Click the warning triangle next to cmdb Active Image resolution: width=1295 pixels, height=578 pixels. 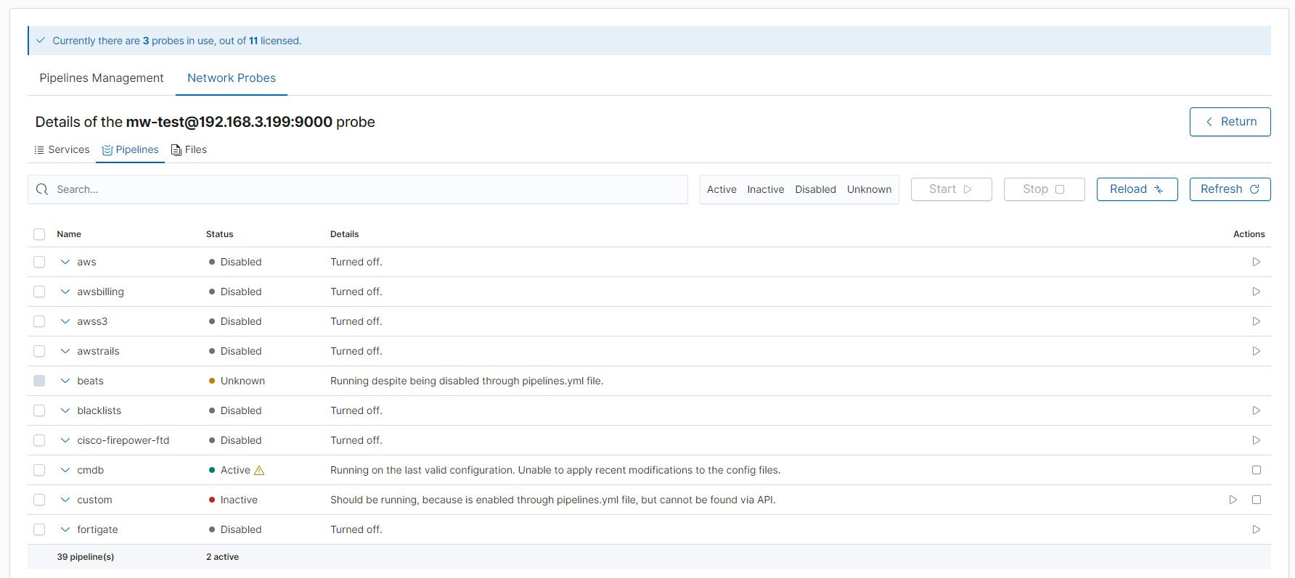pos(259,471)
